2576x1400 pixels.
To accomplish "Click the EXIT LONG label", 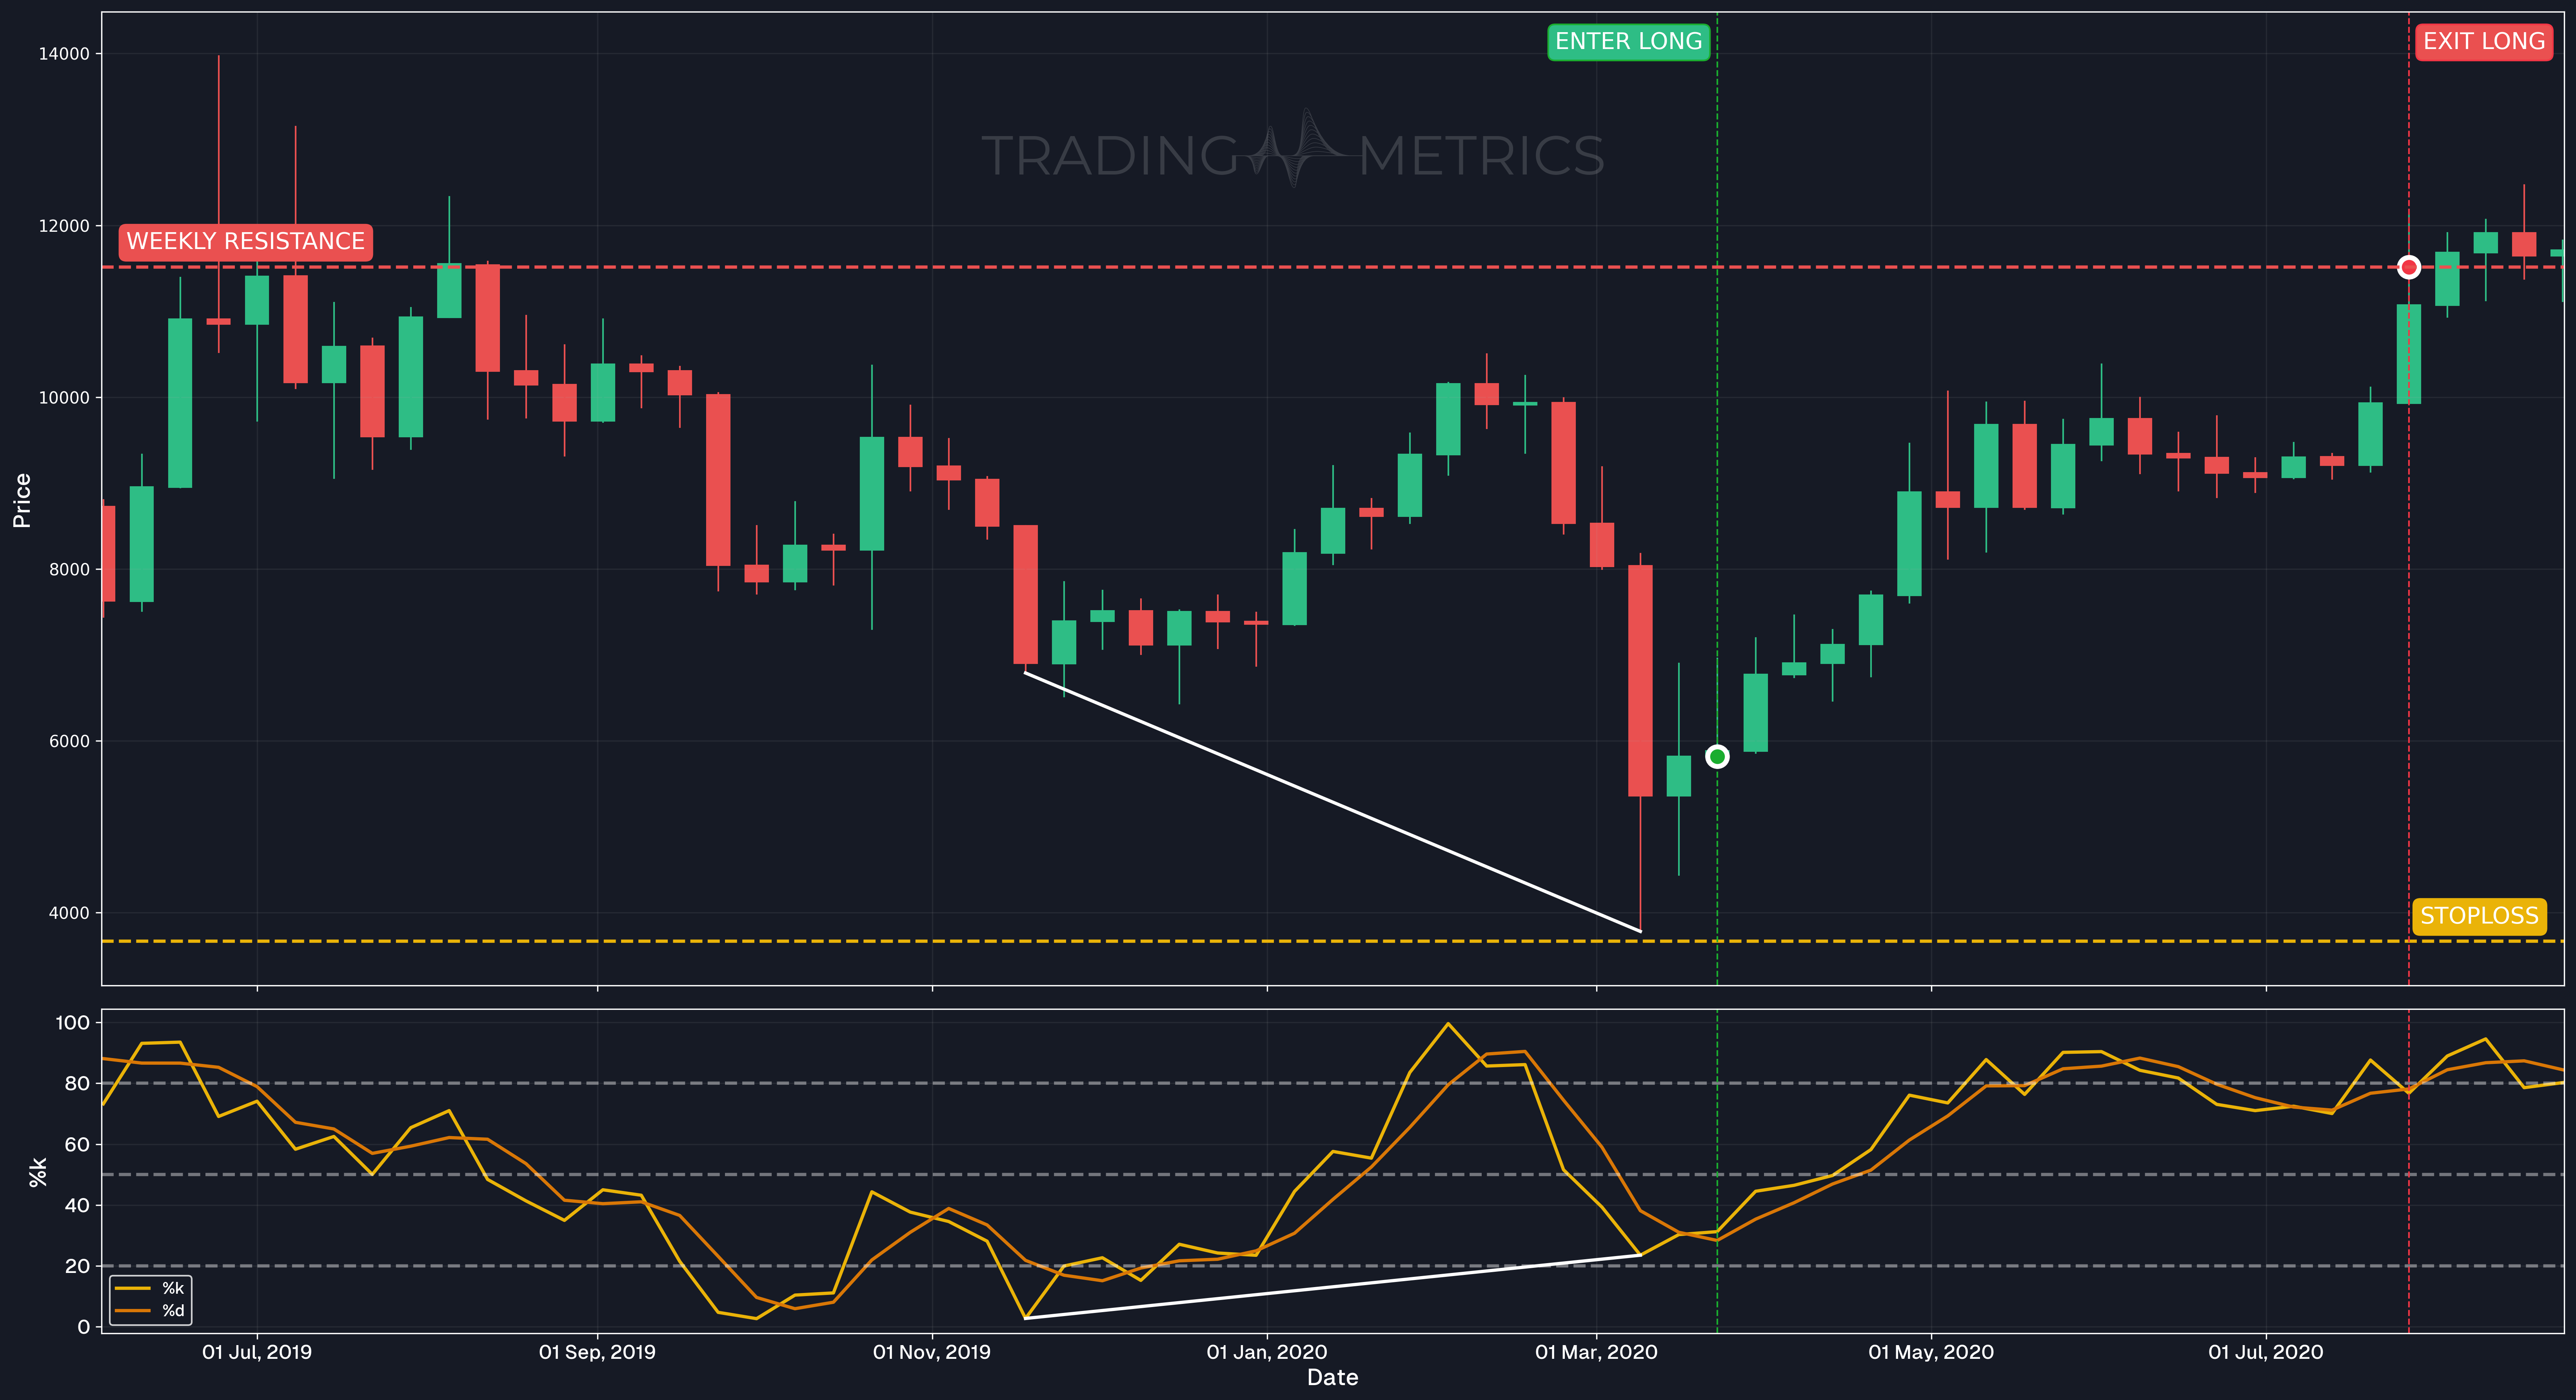I will pyautogui.click(x=2484, y=42).
